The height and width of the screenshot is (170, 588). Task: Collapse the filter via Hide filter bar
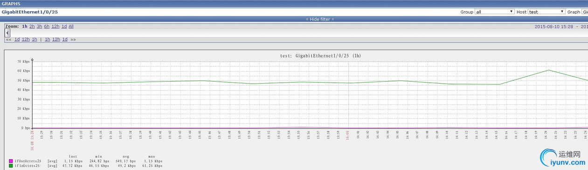[x=294, y=19]
